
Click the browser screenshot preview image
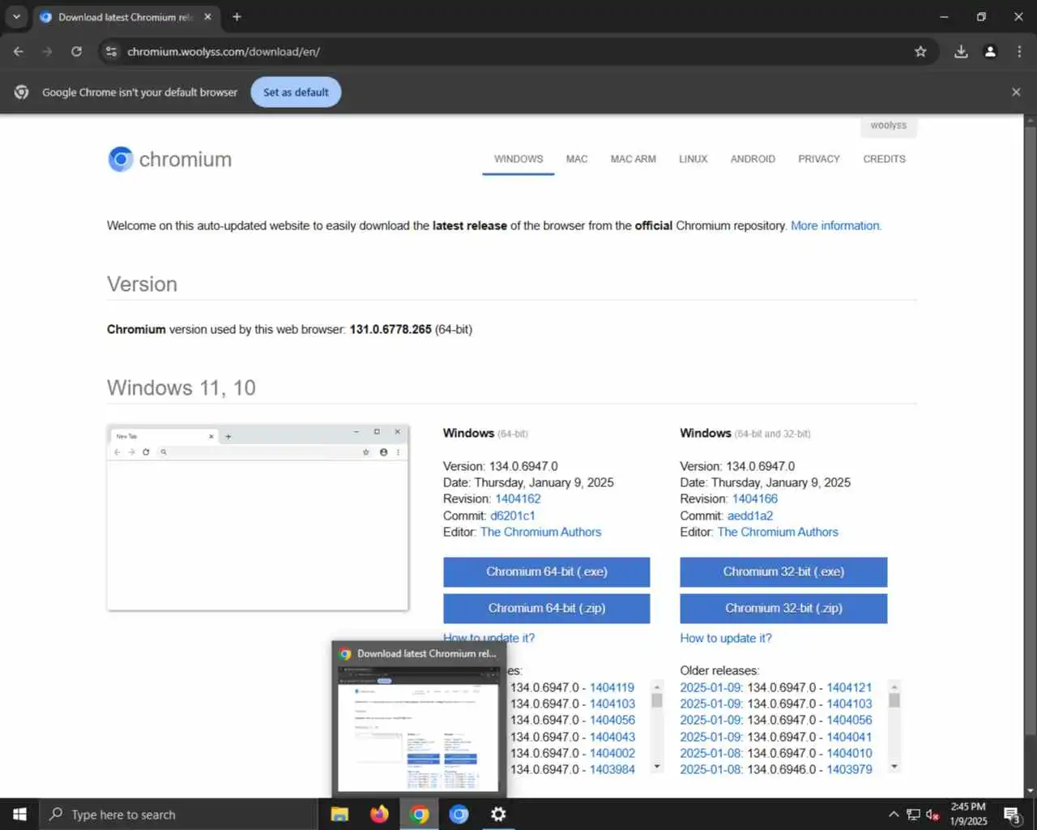point(258,517)
